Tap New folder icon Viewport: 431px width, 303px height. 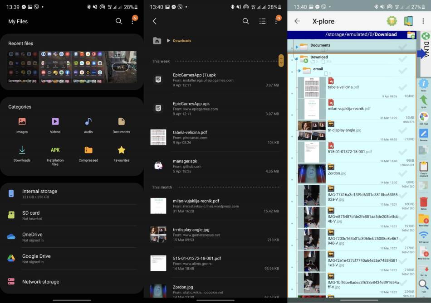click(x=424, y=221)
